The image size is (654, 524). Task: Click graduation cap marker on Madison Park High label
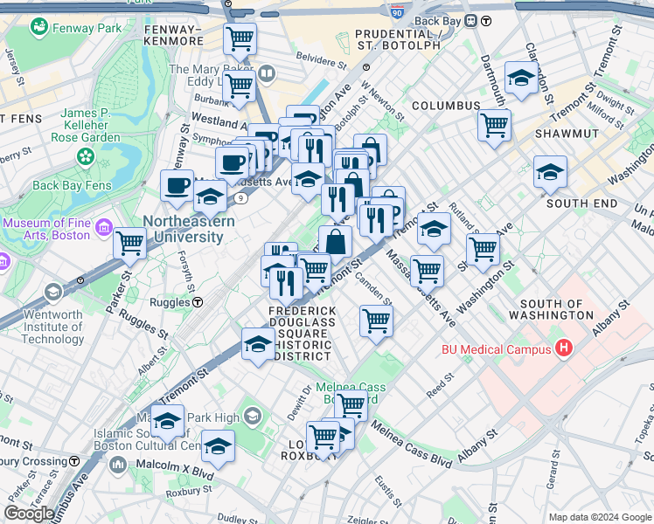[x=167, y=422]
